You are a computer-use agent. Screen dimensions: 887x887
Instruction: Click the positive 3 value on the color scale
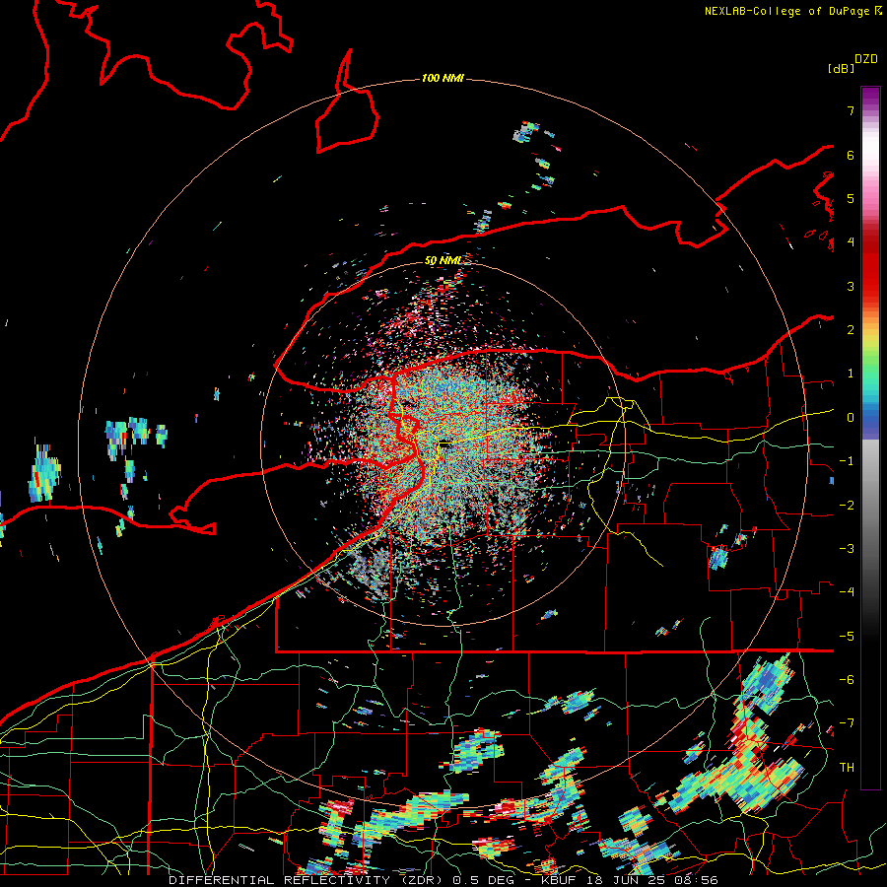coord(851,286)
